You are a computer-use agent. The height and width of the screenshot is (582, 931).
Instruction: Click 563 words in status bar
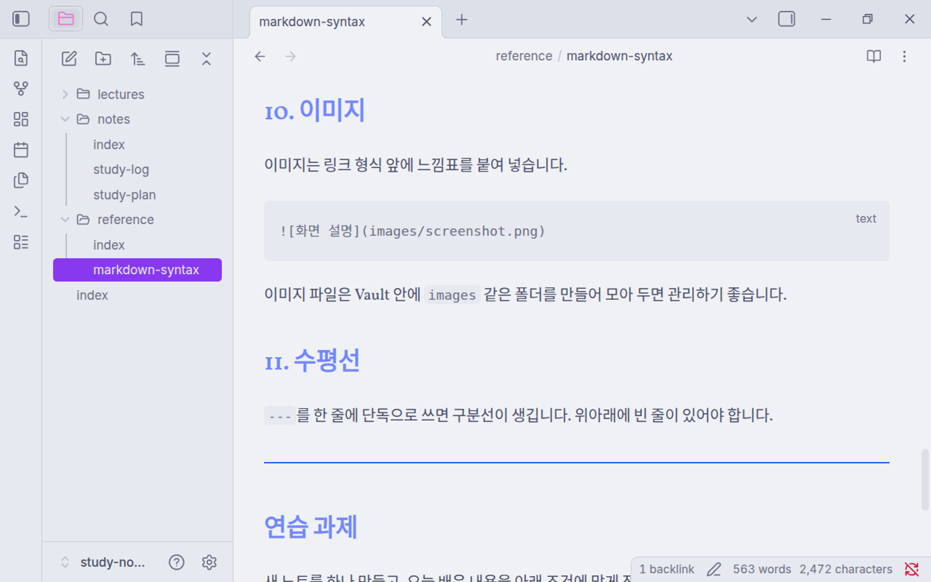[x=762, y=569]
